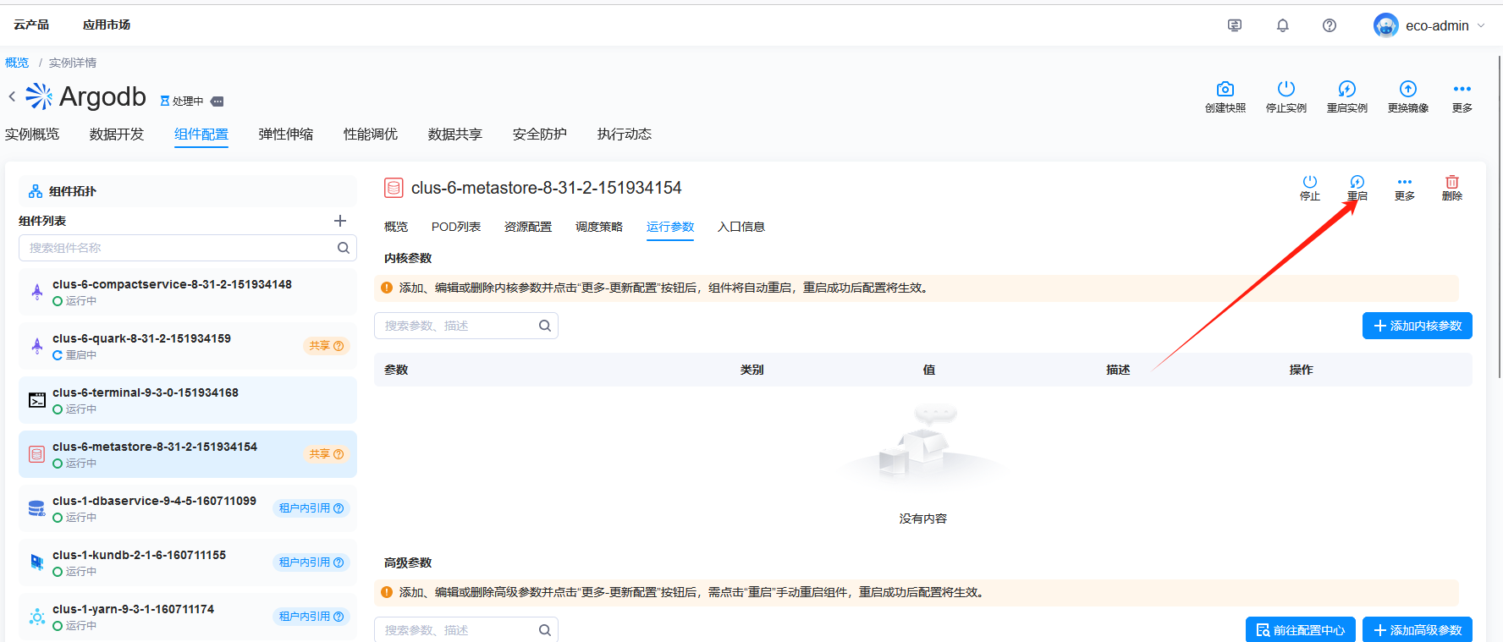Click the 创建快照 camera icon
The image size is (1503, 642).
(x=1225, y=89)
